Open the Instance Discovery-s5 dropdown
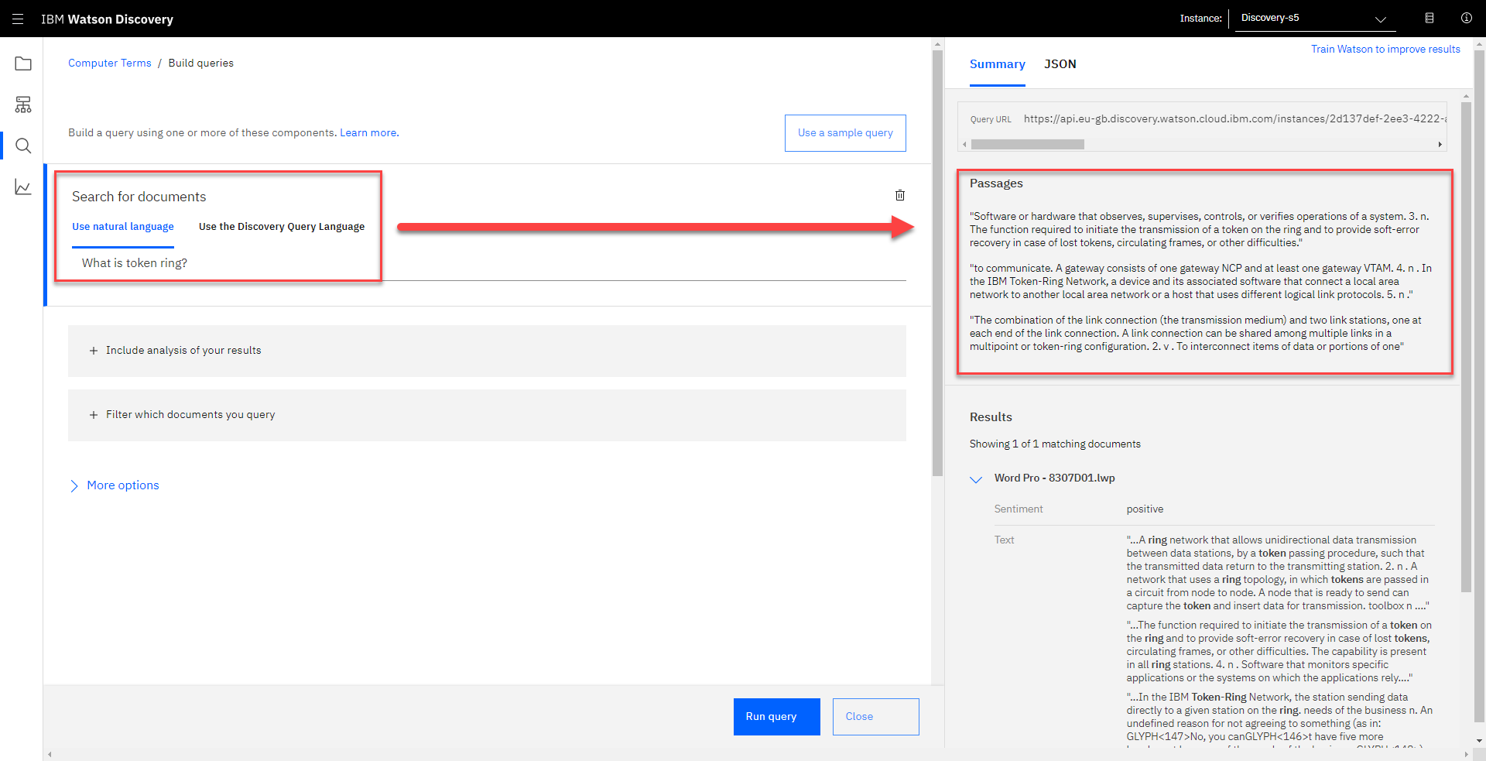1486x761 pixels. pos(1315,18)
